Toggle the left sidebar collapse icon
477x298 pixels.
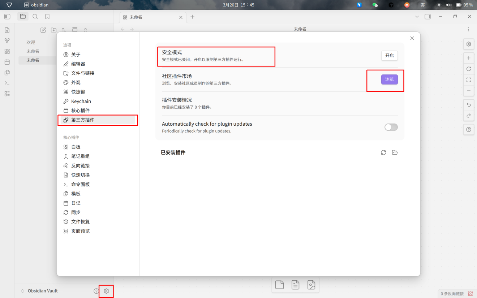[x=7, y=17]
